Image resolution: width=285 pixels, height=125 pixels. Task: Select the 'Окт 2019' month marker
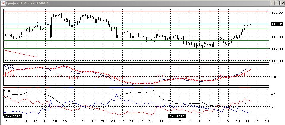[x=177, y=116]
